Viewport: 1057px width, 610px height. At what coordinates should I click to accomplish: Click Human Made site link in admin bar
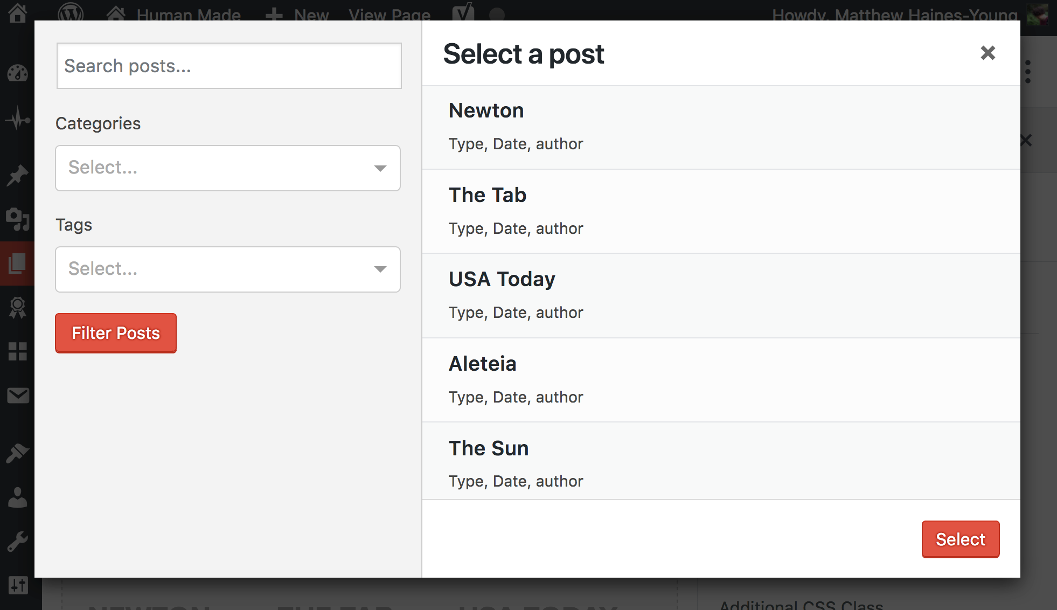point(173,14)
